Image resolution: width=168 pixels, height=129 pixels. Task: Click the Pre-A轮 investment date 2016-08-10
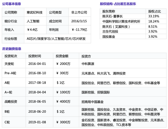[37, 73]
